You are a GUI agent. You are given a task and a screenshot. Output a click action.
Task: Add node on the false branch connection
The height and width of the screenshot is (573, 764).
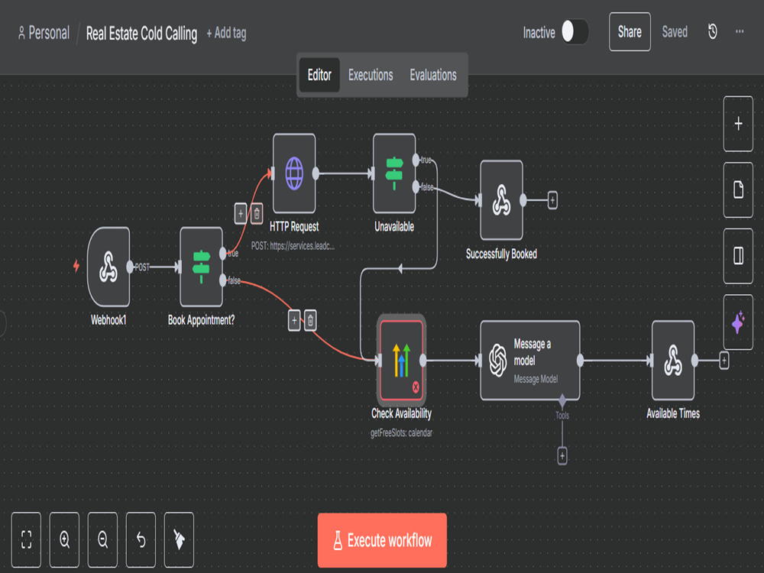tap(294, 321)
